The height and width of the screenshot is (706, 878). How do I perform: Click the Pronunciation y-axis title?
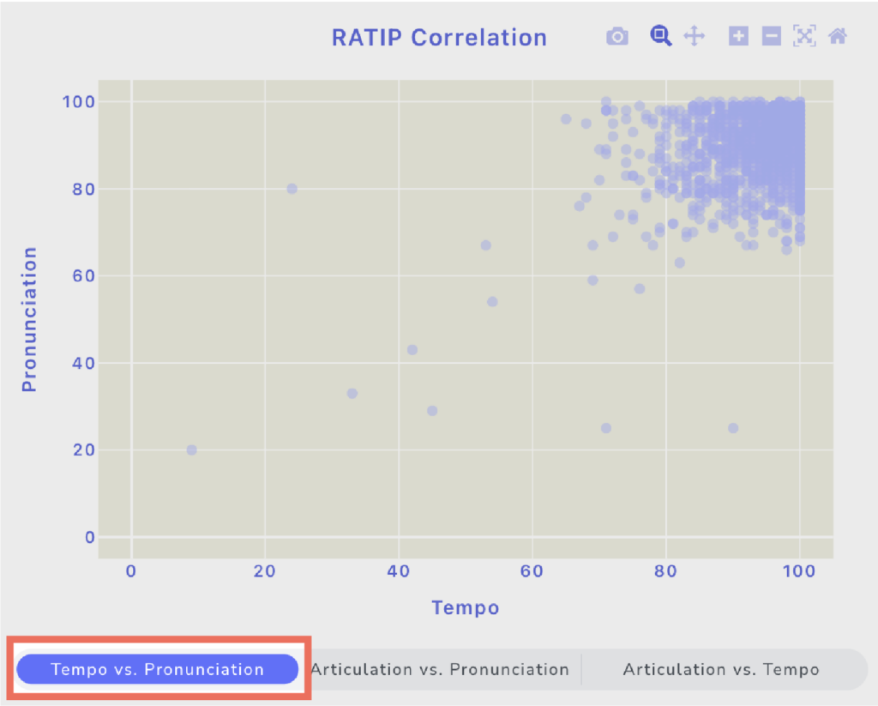[x=29, y=319]
